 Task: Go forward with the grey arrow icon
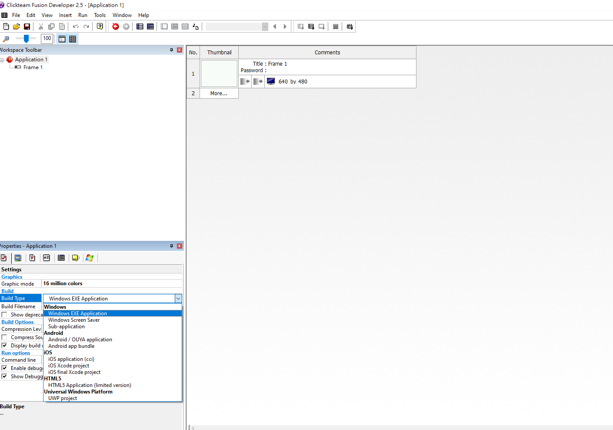tap(126, 27)
